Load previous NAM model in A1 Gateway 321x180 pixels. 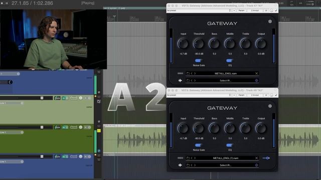(x=192, y=73)
